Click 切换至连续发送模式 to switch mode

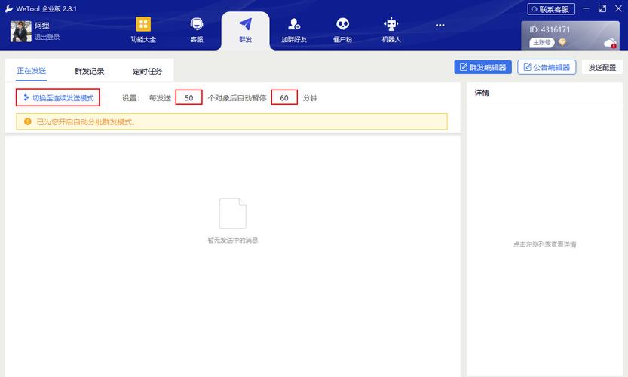(57, 97)
